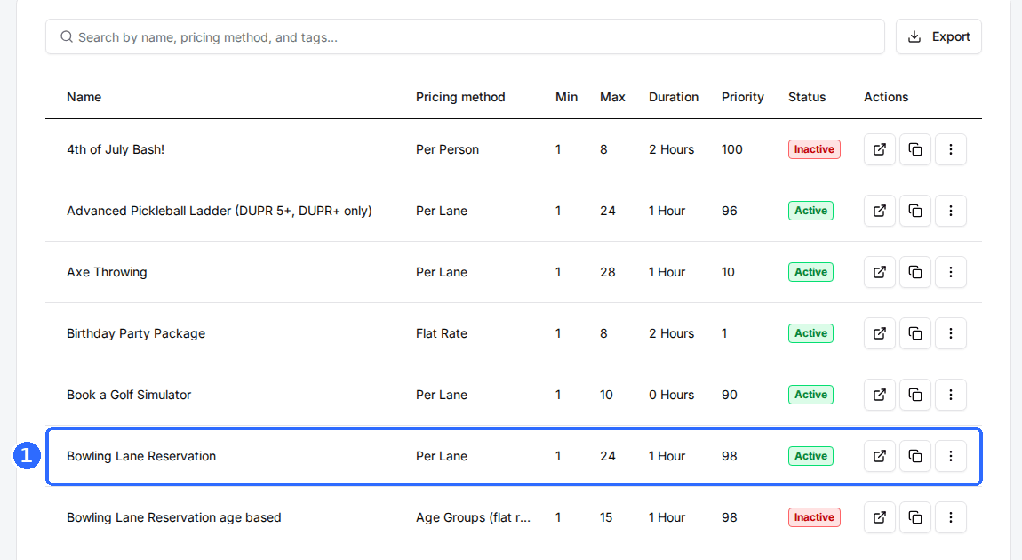1022x560 pixels.
Task: Click the Status column header
Action: [x=807, y=97]
